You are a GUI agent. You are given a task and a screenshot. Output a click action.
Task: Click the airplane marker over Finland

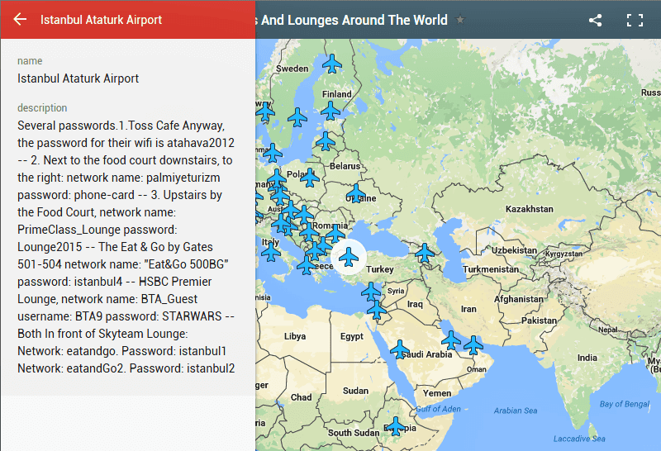click(x=330, y=111)
